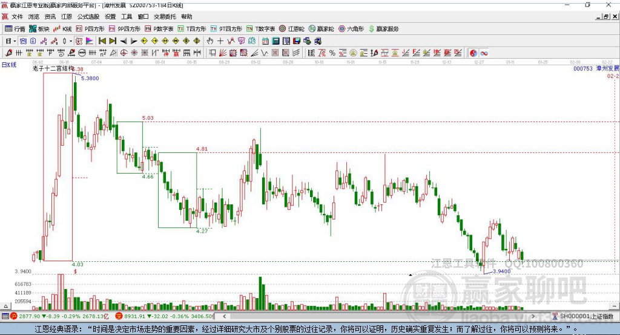The image size is (620, 335).
Task: Select the zigzag wave line tool
Action: [264, 53]
